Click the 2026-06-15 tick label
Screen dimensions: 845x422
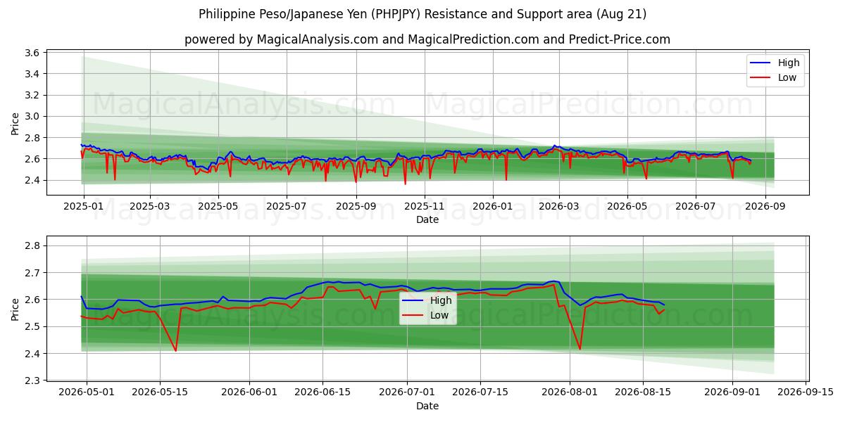pyautogui.click(x=323, y=392)
